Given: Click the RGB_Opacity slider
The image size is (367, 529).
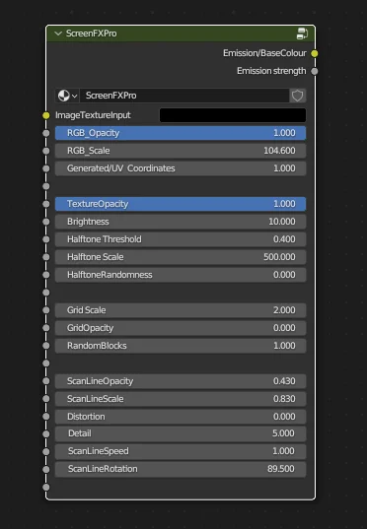Looking at the screenshot, I should point(181,133).
